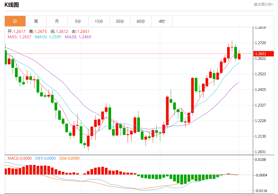
Task: Click the low price 低:1.2612
Action: point(59,31)
